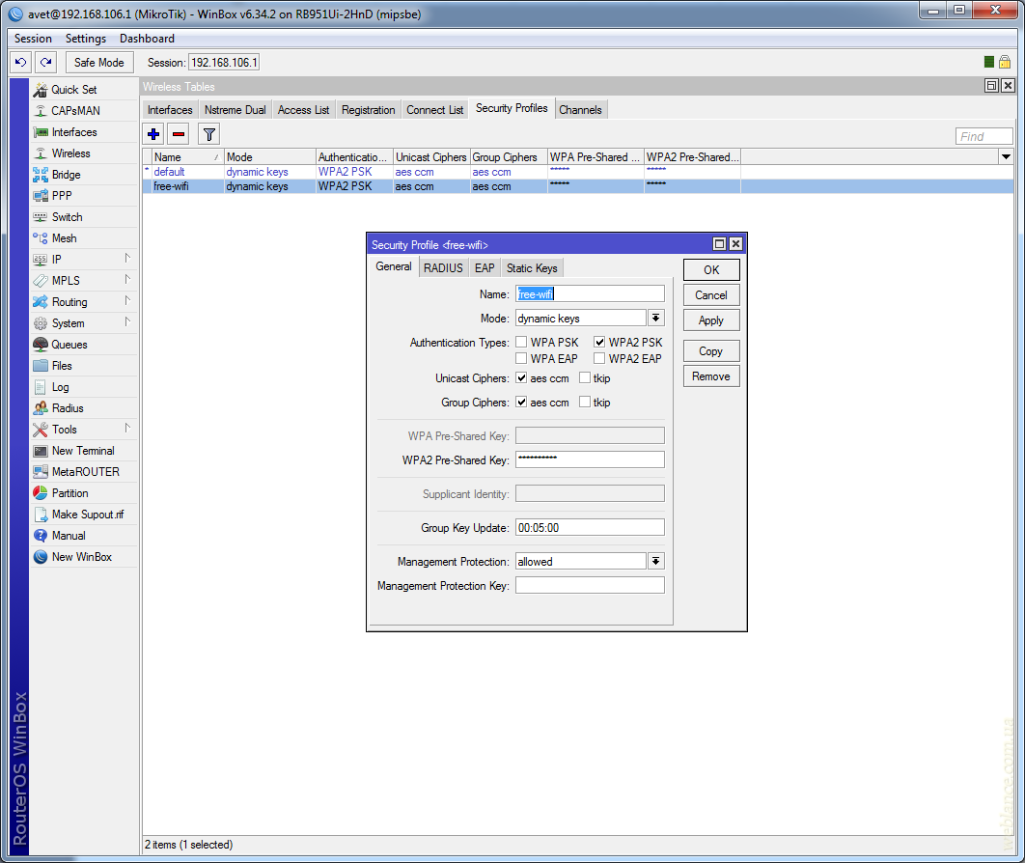Open Bridge in the sidebar

[66, 175]
